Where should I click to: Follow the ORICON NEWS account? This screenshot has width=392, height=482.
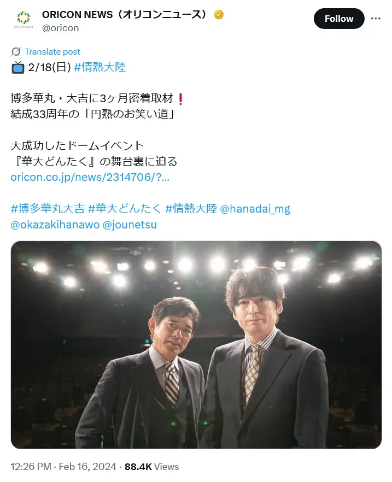(339, 19)
